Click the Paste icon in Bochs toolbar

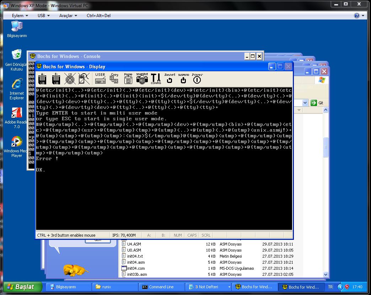tap(128, 78)
